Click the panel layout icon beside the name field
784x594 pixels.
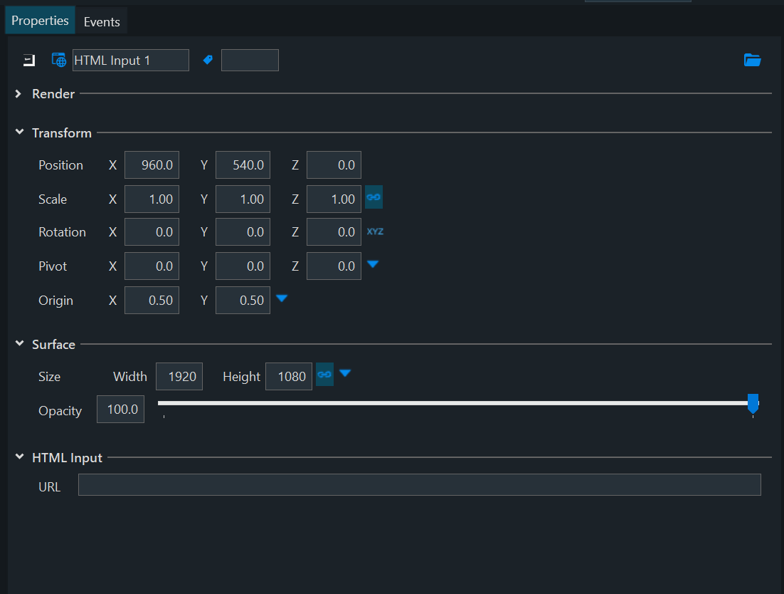tap(29, 61)
